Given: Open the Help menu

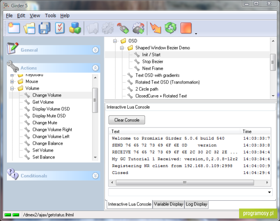Looking at the screenshot, I should (65, 16).
